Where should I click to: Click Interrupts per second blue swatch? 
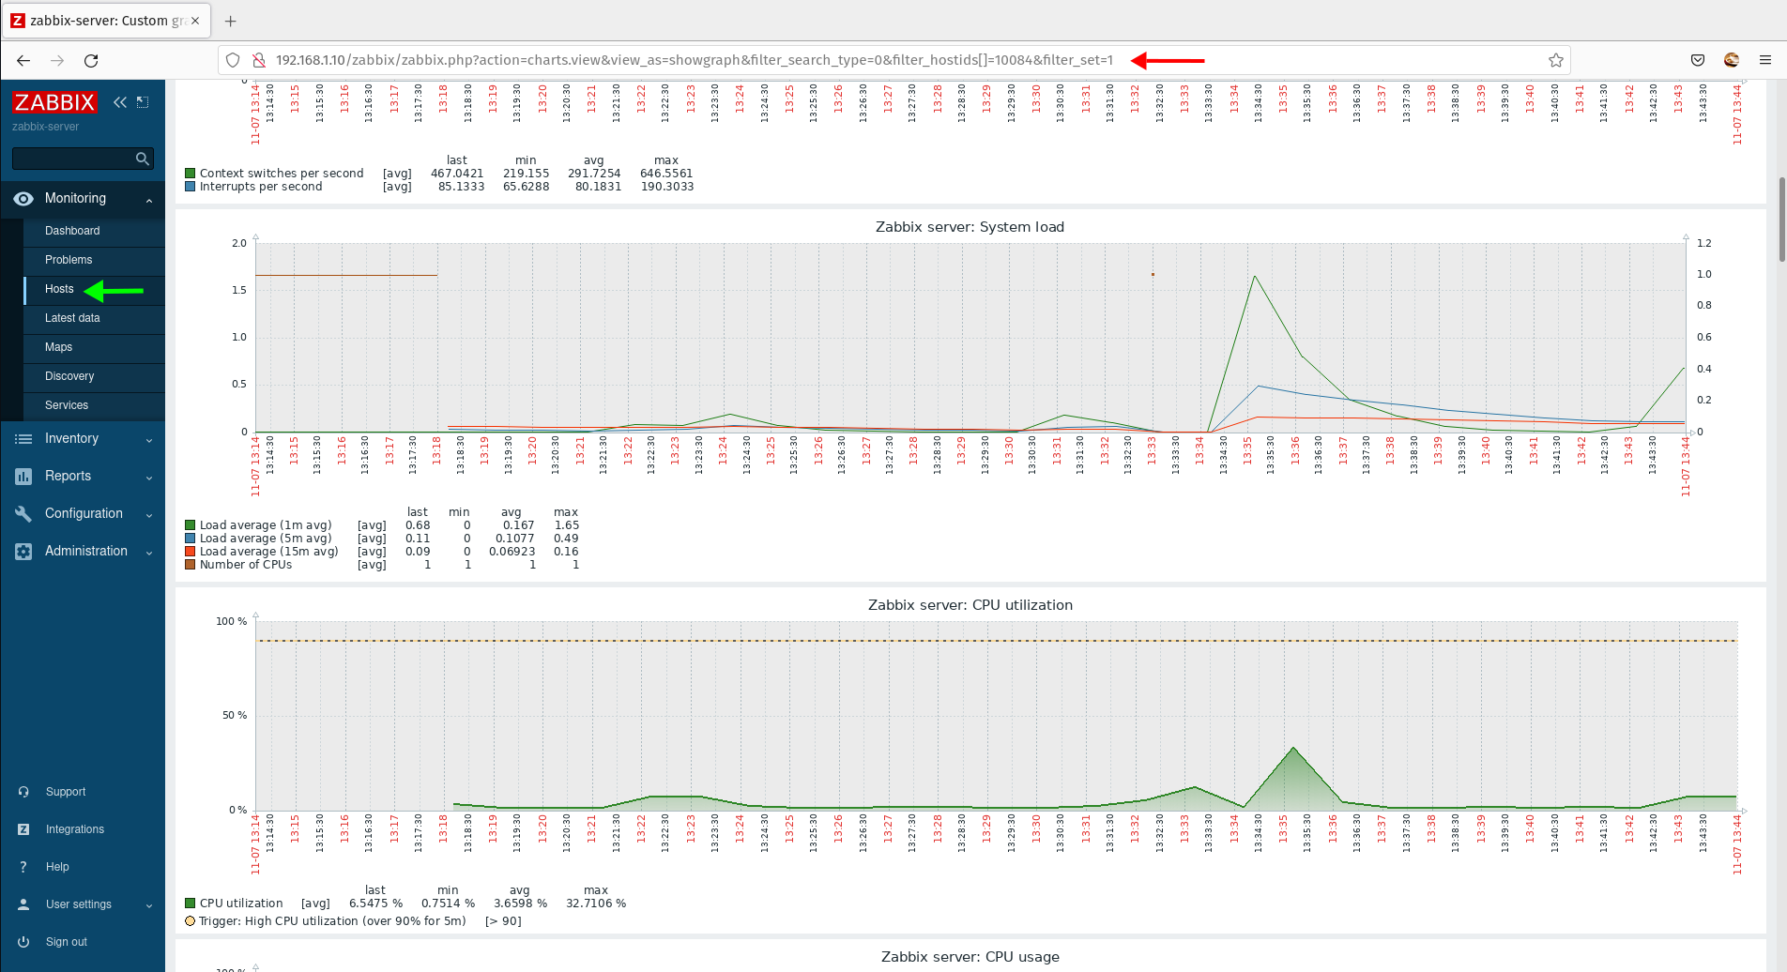pos(191,187)
